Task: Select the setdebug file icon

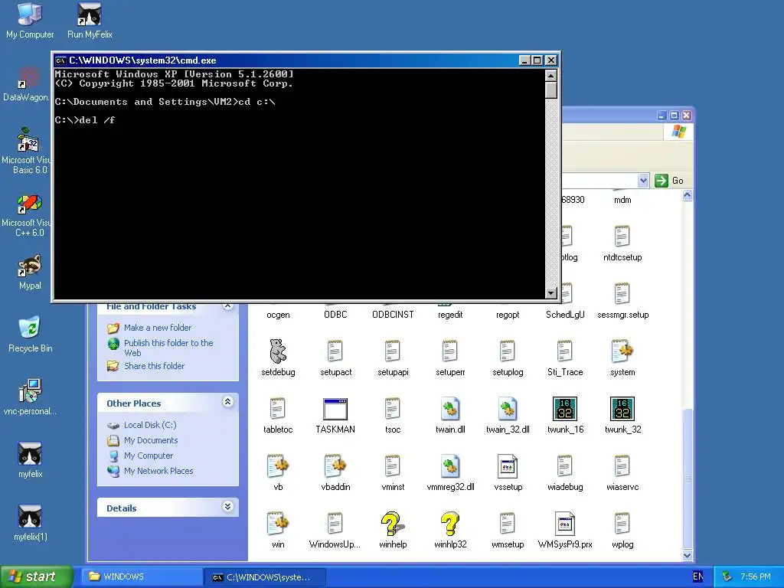Action: (278, 357)
